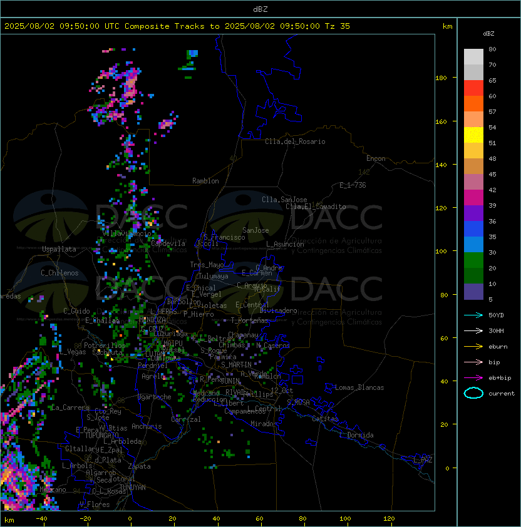Click the cyan 'current' ellipse in legend
Image resolution: width=521 pixels, height=527 pixels.
coord(473,393)
